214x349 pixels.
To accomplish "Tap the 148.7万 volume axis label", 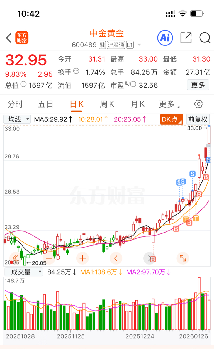I will pos(14,281).
